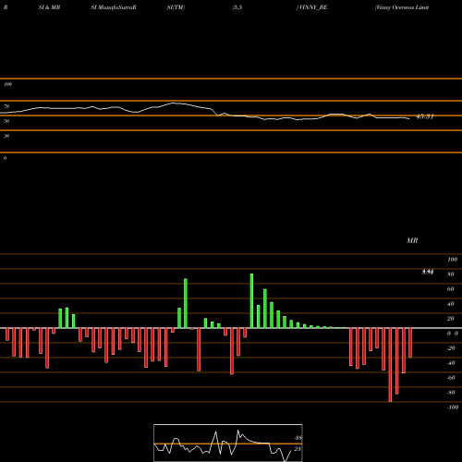
Task: Click the tallest green MR histogram bar
Action: (251, 300)
